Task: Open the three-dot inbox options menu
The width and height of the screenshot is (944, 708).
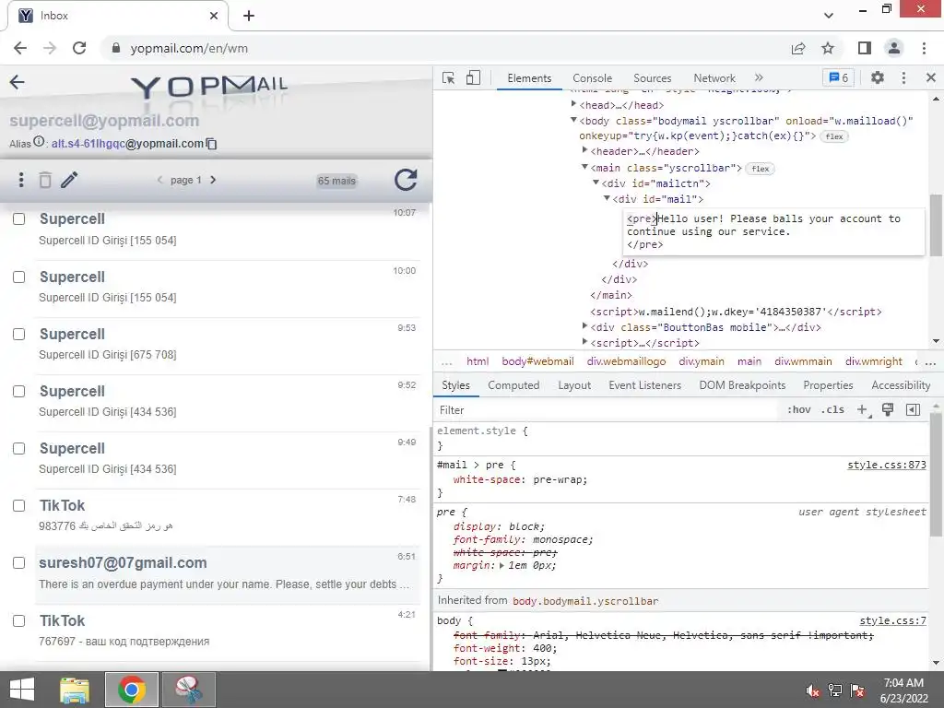Action: point(21,180)
